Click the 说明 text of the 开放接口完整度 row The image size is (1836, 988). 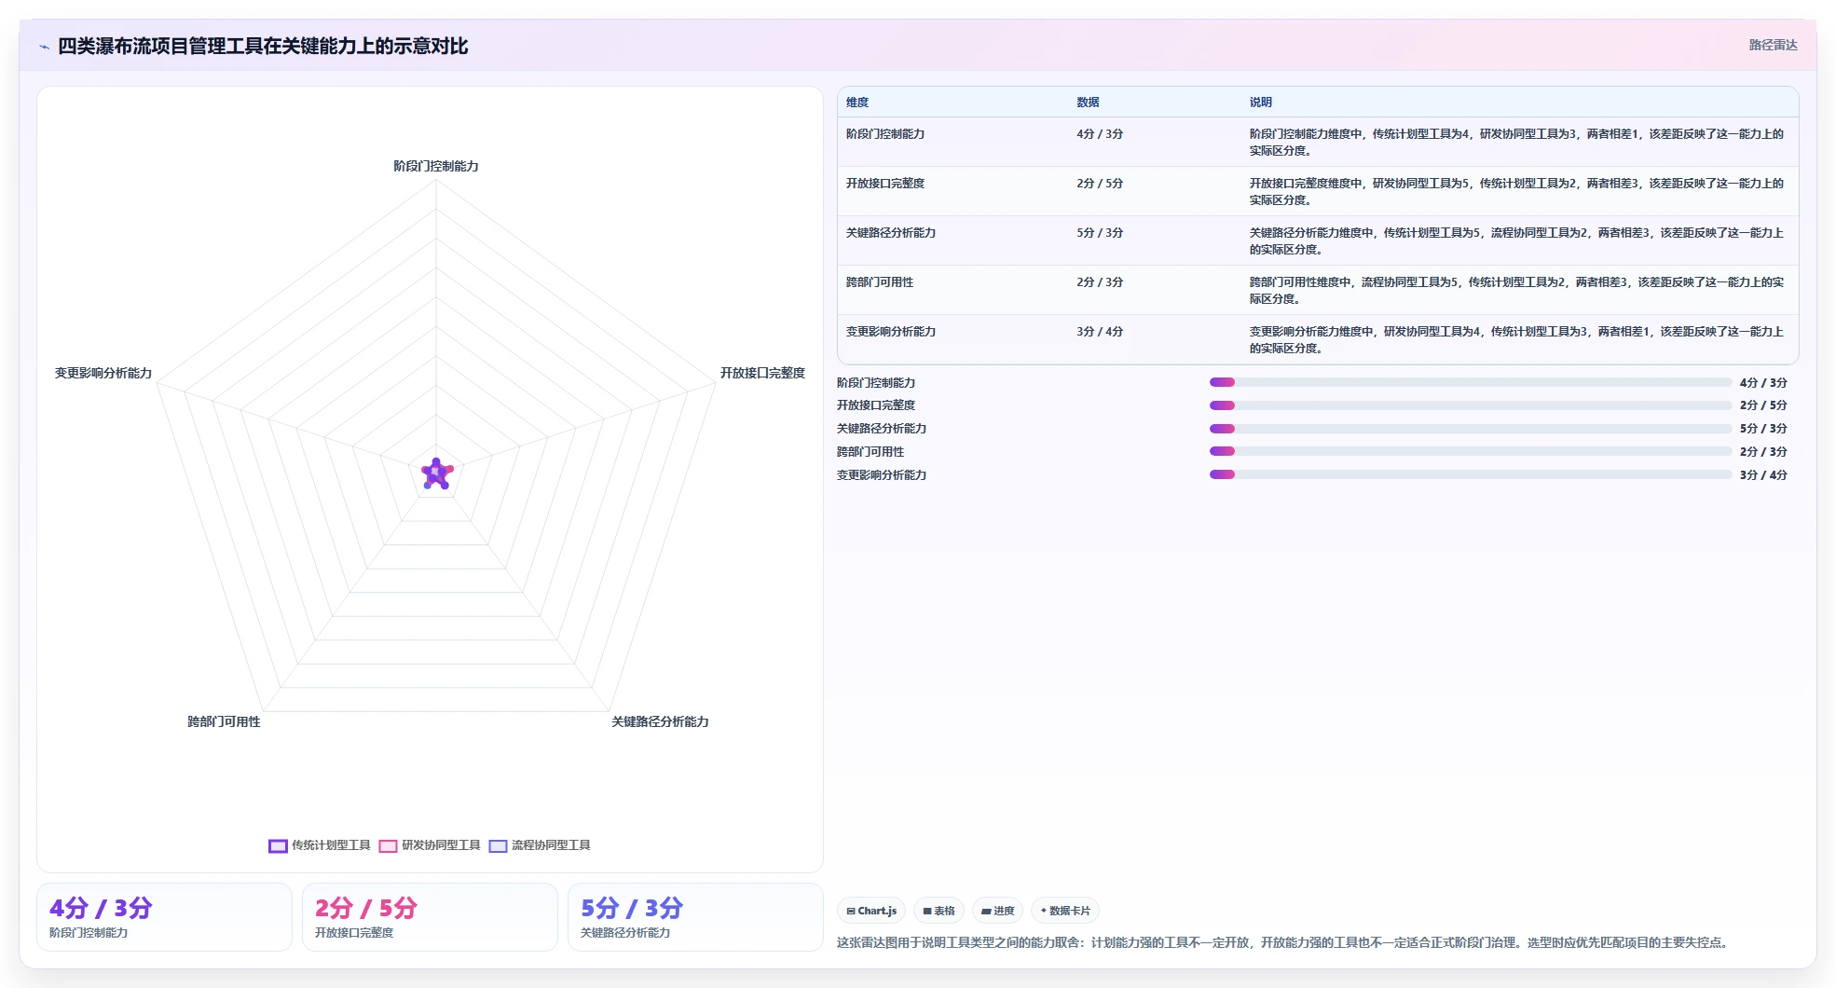[1516, 192]
